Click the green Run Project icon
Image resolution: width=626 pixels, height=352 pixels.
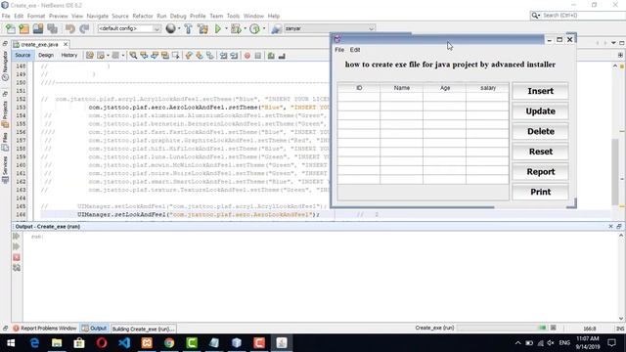point(218,28)
